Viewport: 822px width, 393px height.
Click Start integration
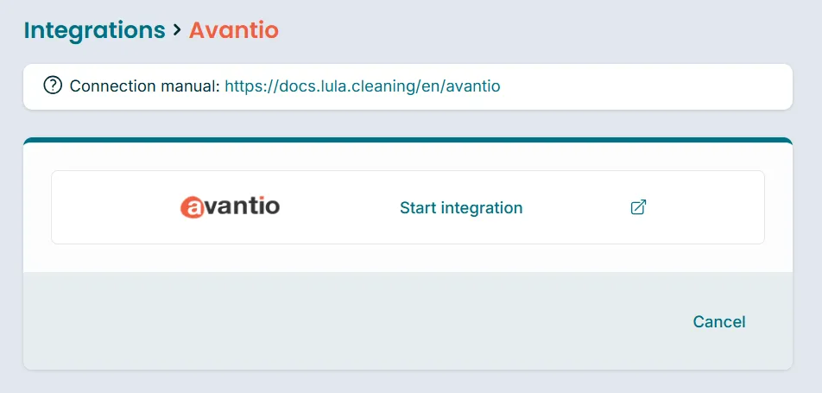(x=461, y=208)
